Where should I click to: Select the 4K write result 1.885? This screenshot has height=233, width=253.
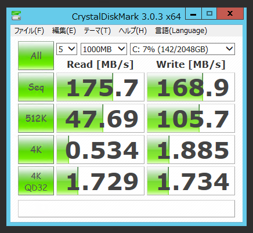click(x=191, y=150)
